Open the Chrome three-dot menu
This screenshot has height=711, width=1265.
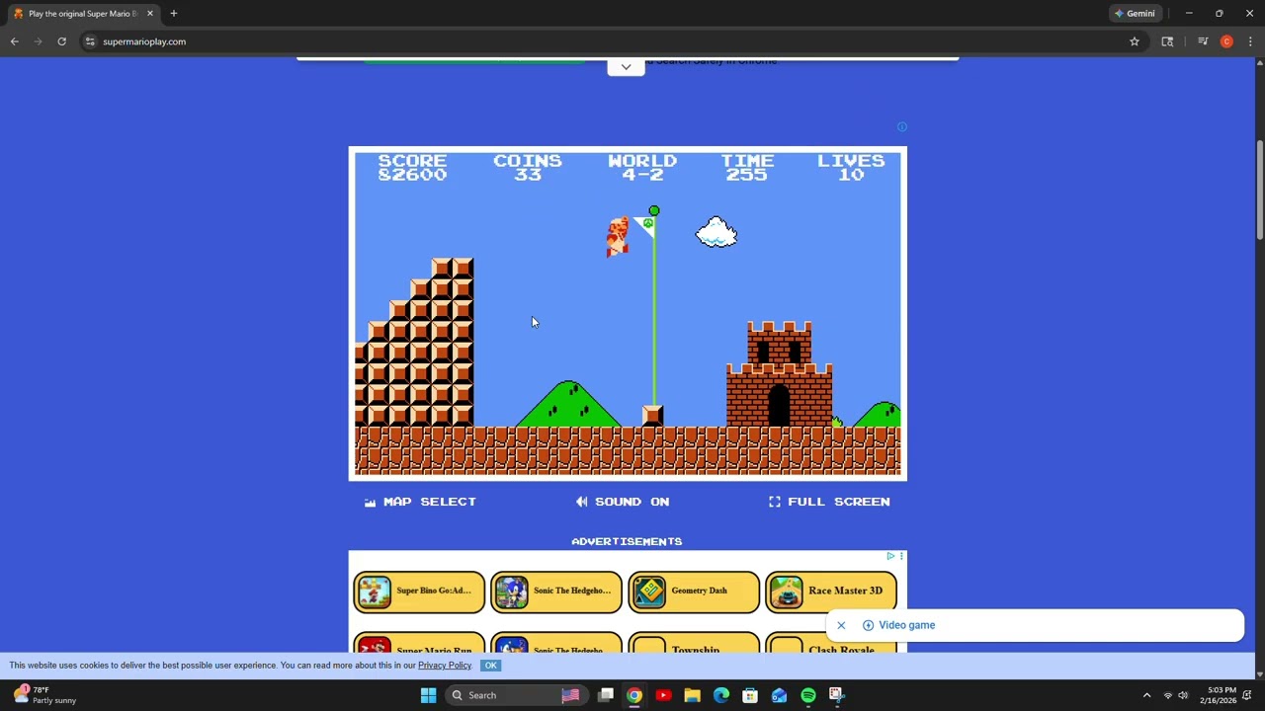point(1250,41)
